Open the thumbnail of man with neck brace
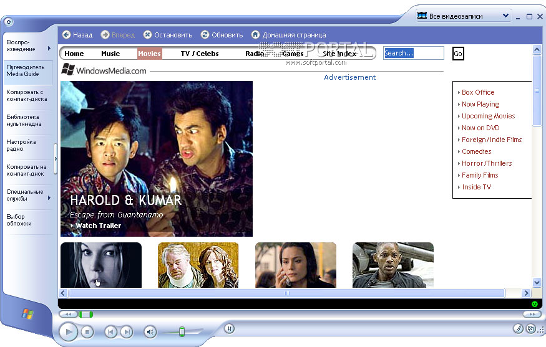 tap(198, 265)
